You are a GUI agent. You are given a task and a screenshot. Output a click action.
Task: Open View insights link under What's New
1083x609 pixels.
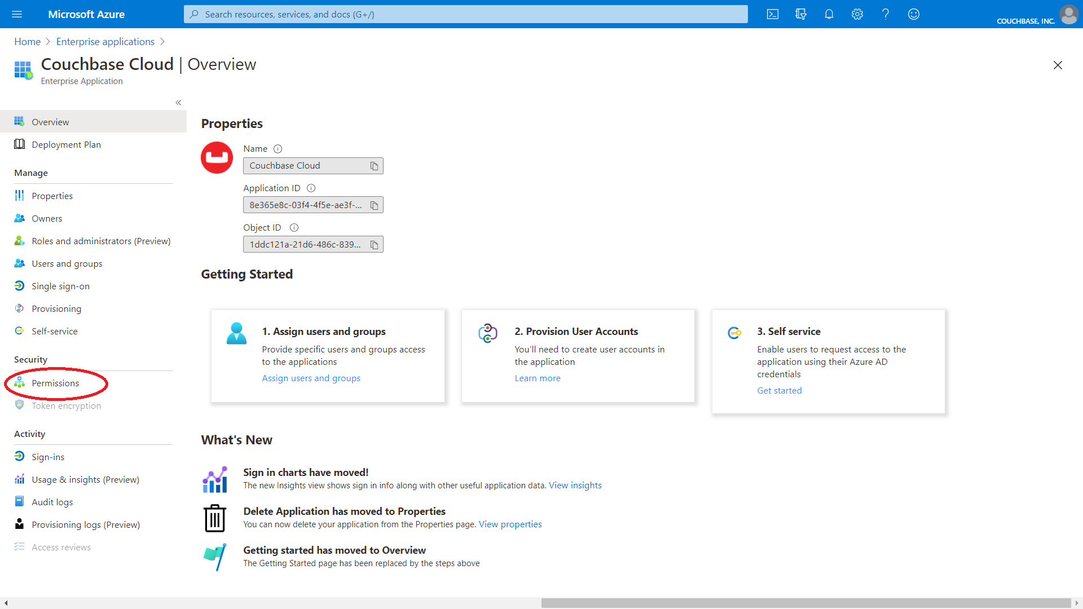[575, 485]
